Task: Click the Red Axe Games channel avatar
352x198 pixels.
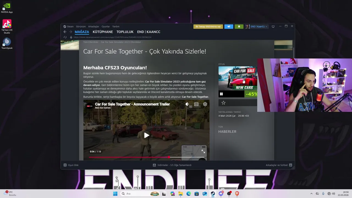Action: click(x=90, y=106)
